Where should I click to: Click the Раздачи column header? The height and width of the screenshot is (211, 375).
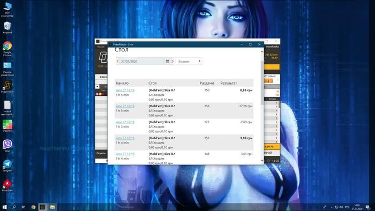[207, 83]
